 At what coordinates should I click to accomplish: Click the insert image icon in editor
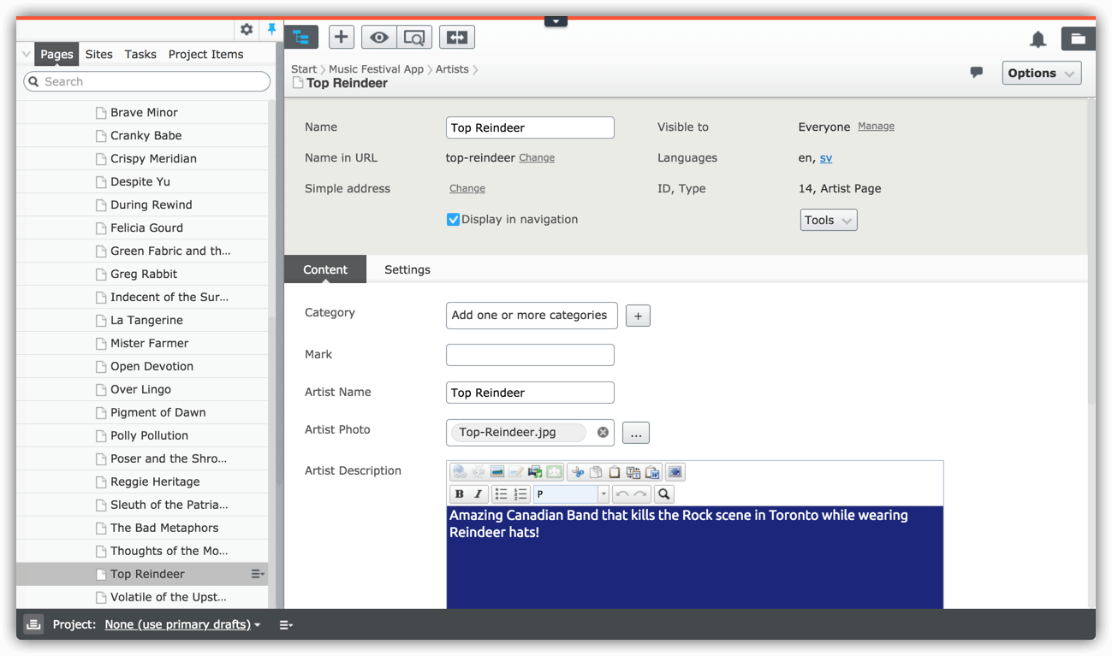pos(497,472)
